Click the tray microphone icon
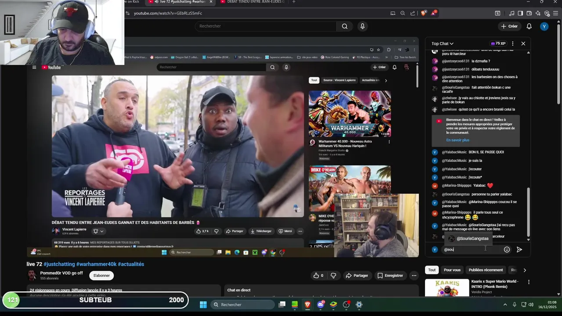The image size is (562, 316). click(514, 305)
